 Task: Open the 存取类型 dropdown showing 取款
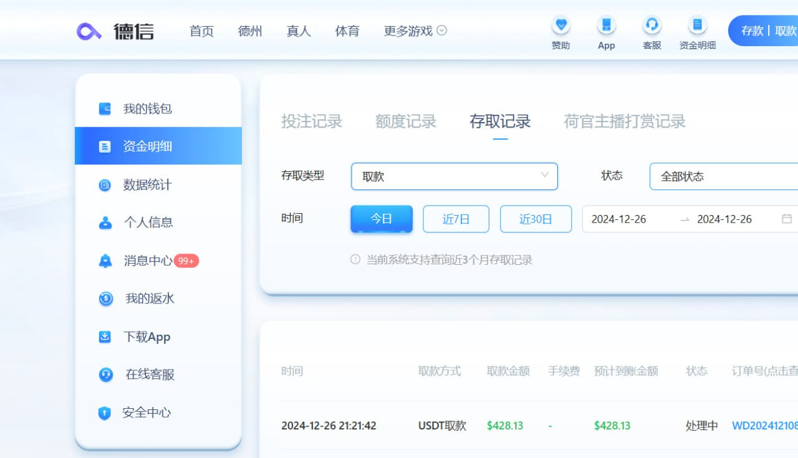point(454,176)
